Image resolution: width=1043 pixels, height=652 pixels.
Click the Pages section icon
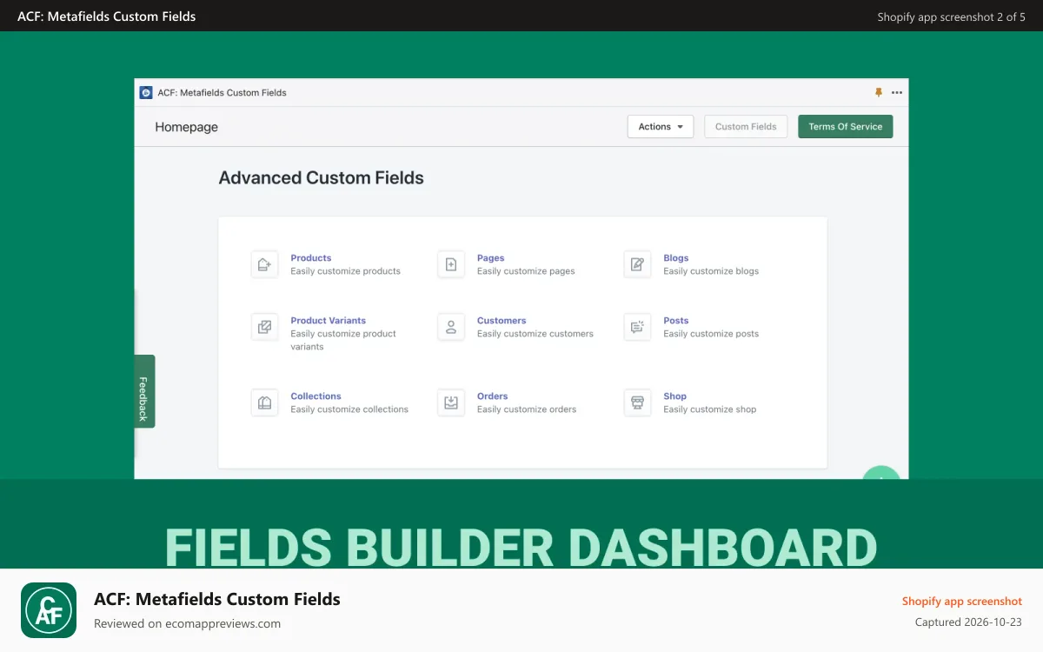pyautogui.click(x=451, y=264)
